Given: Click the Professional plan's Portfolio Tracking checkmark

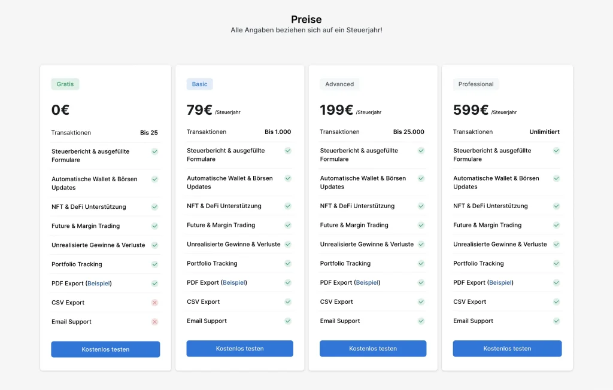Looking at the screenshot, I should (556, 263).
